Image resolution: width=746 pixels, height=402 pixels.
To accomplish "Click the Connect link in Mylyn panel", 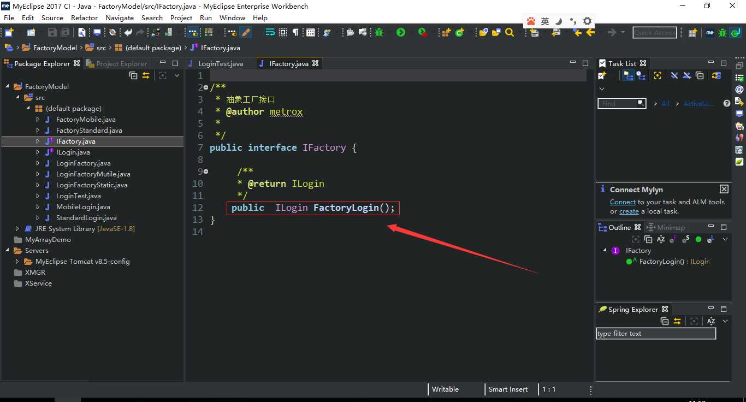I will [x=623, y=202].
